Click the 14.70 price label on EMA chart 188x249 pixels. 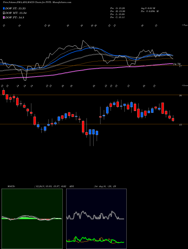(177, 64)
